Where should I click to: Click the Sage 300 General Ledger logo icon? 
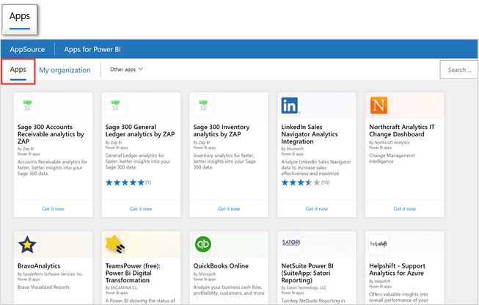(115, 106)
